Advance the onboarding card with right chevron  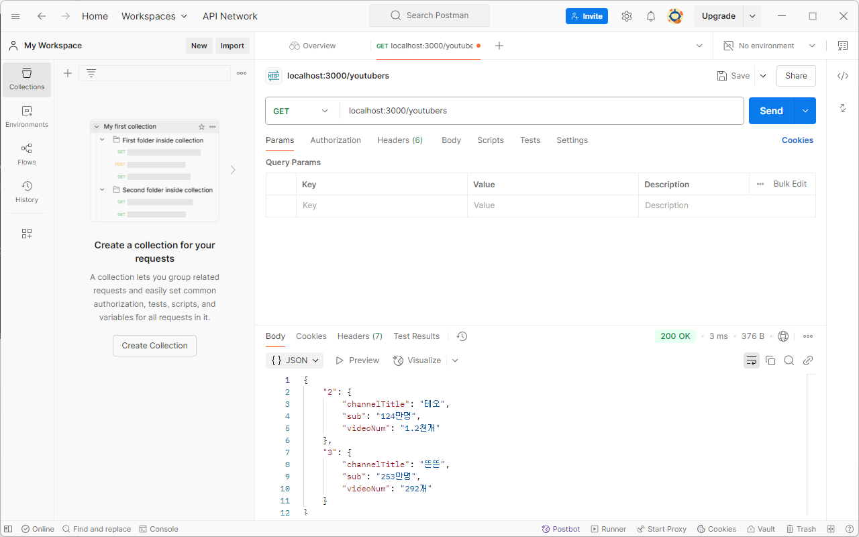click(x=233, y=170)
